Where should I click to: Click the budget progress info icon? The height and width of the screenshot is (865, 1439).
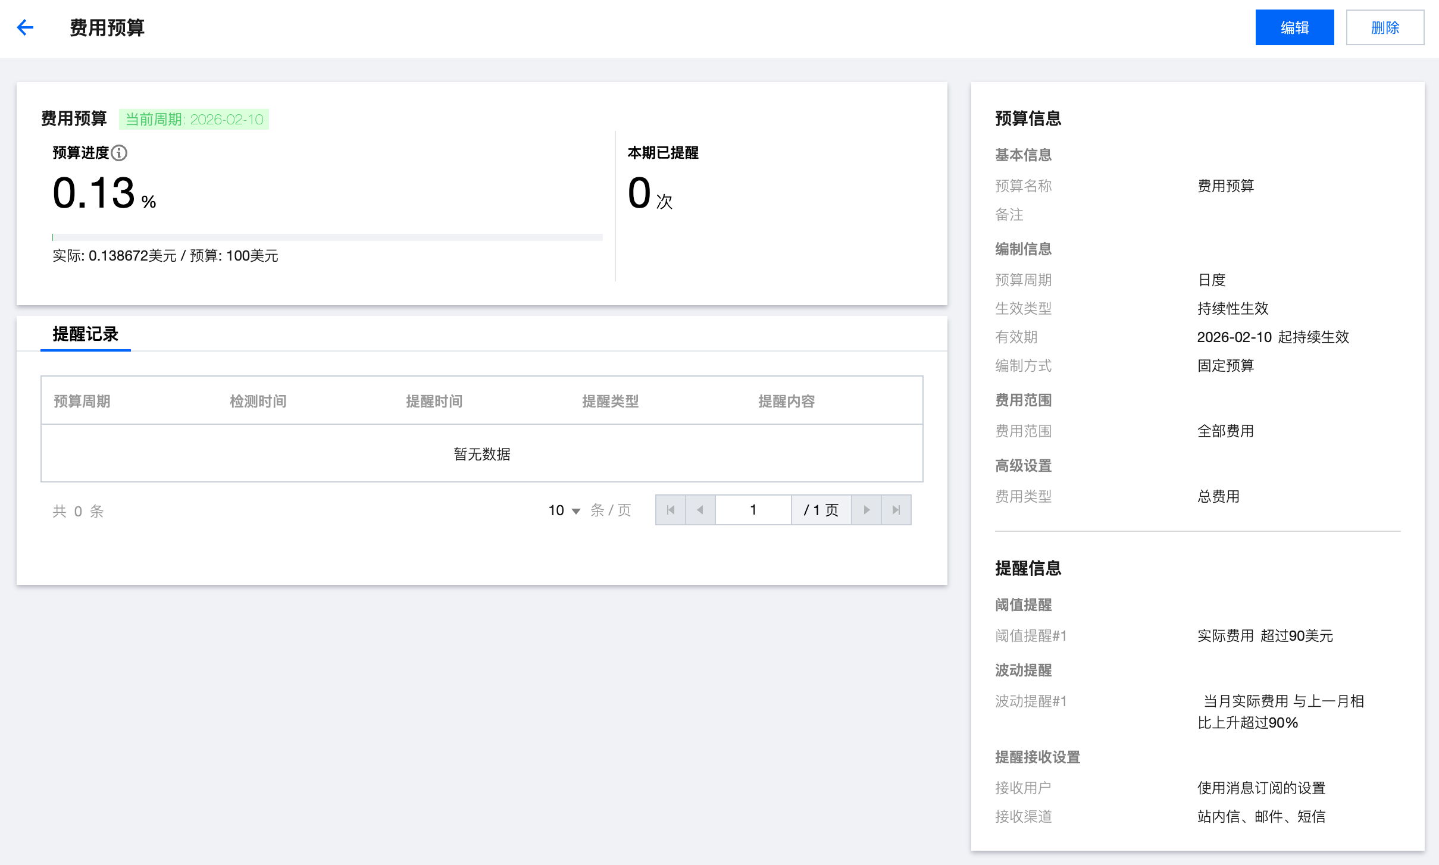119,153
